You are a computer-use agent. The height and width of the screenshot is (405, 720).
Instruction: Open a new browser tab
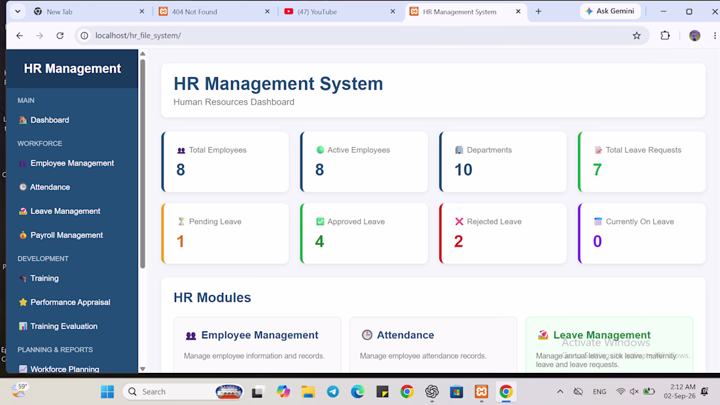tap(539, 12)
